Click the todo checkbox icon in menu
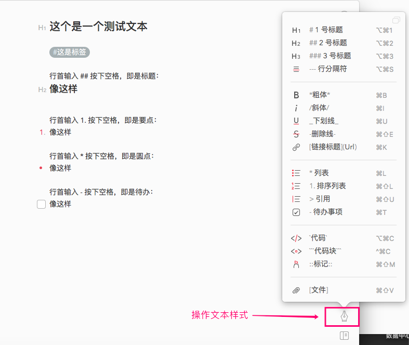Image resolution: width=409 pixels, height=345 pixels. (x=296, y=212)
